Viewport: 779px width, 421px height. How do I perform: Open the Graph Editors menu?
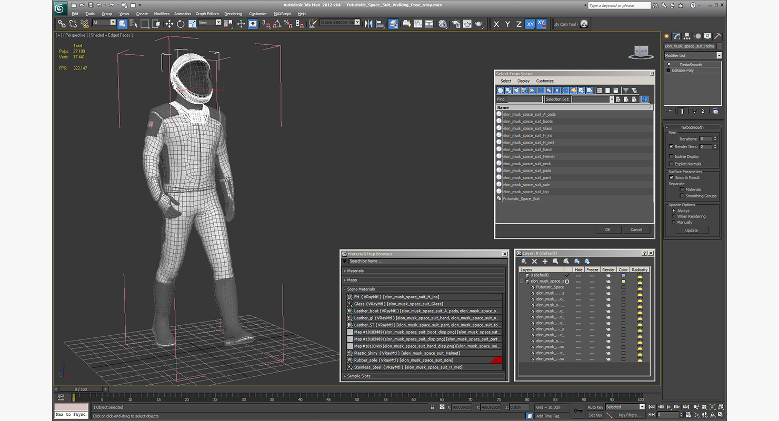(x=207, y=14)
